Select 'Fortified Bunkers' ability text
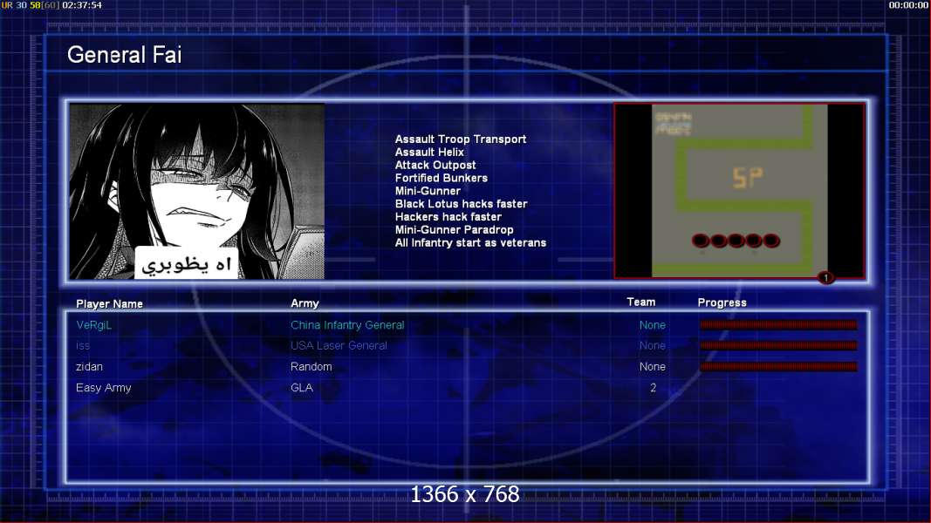 point(442,178)
